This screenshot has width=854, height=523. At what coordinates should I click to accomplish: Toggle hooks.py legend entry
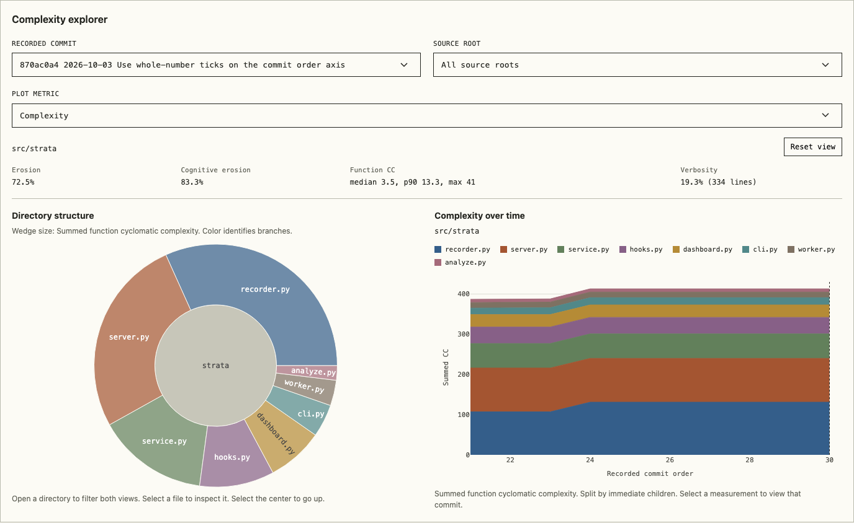pyautogui.click(x=640, y=249)
